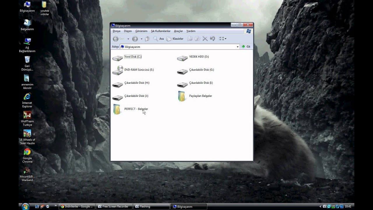Open the Yardım menu

[x=191, y=31]
